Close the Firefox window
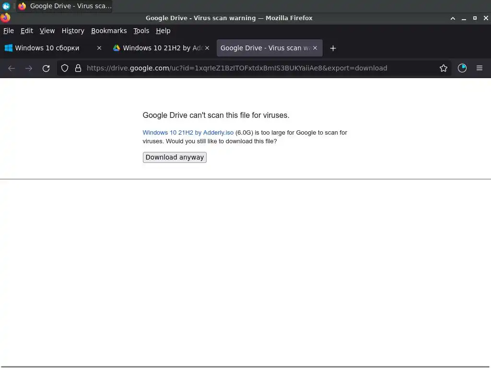 click(486, 18)
